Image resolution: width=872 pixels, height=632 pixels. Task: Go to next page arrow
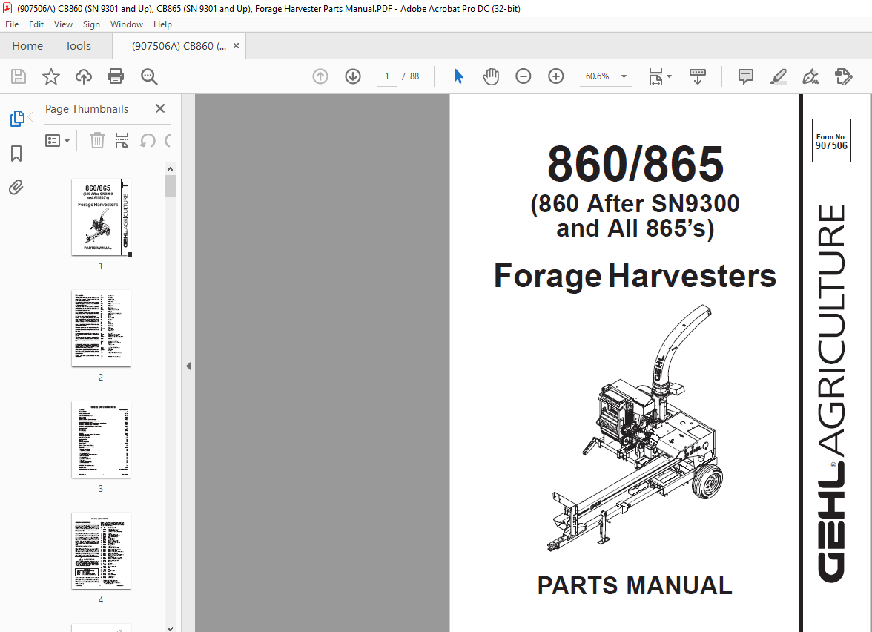point(353,76)
